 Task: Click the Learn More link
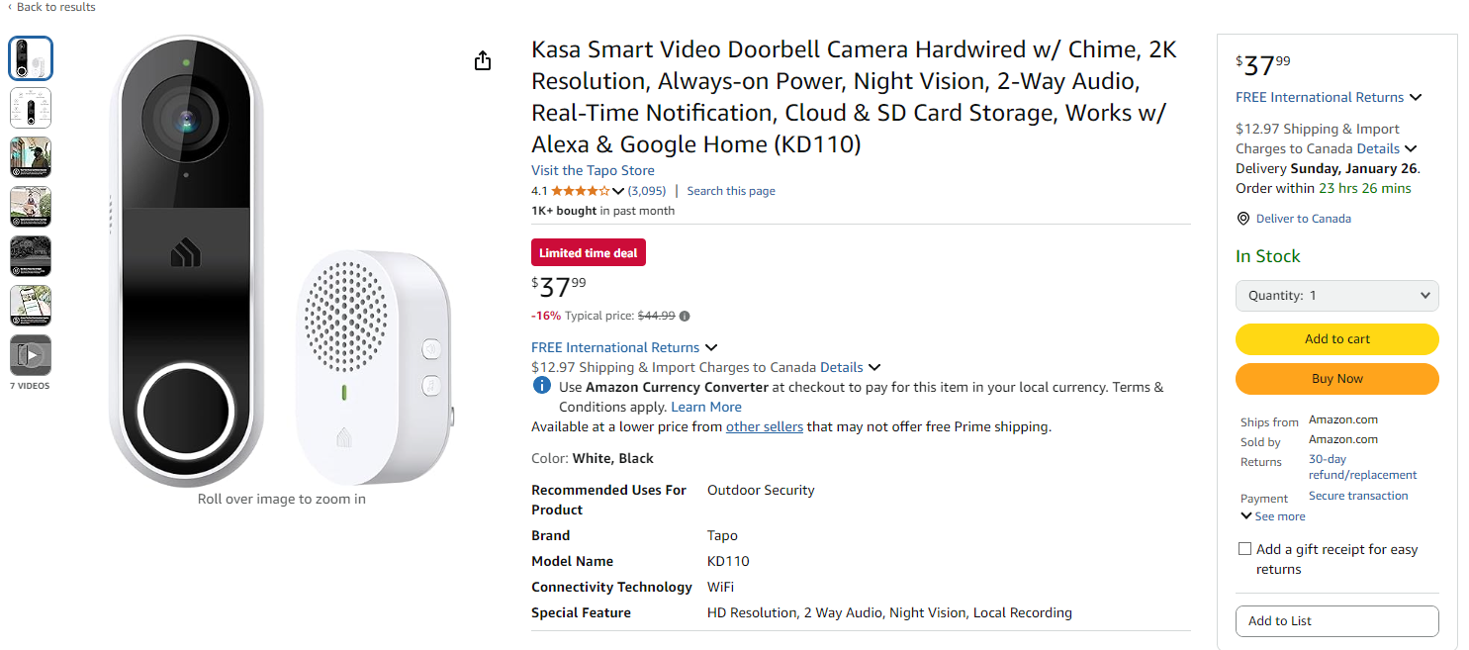point(705,406)
